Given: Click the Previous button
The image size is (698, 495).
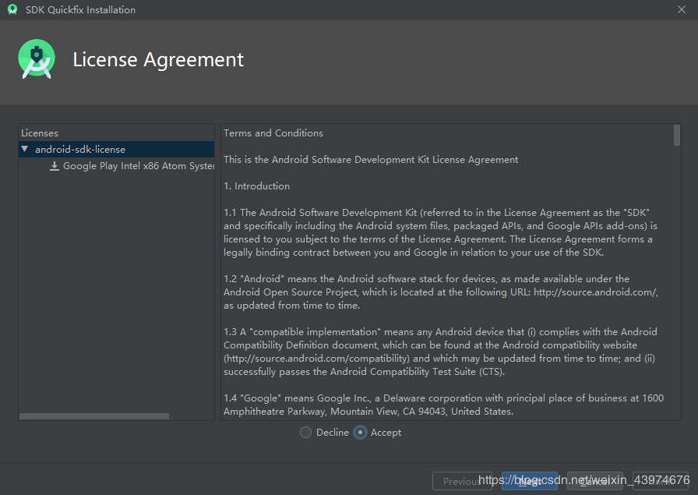Looking at the screenshot, I should coord(463,481).
